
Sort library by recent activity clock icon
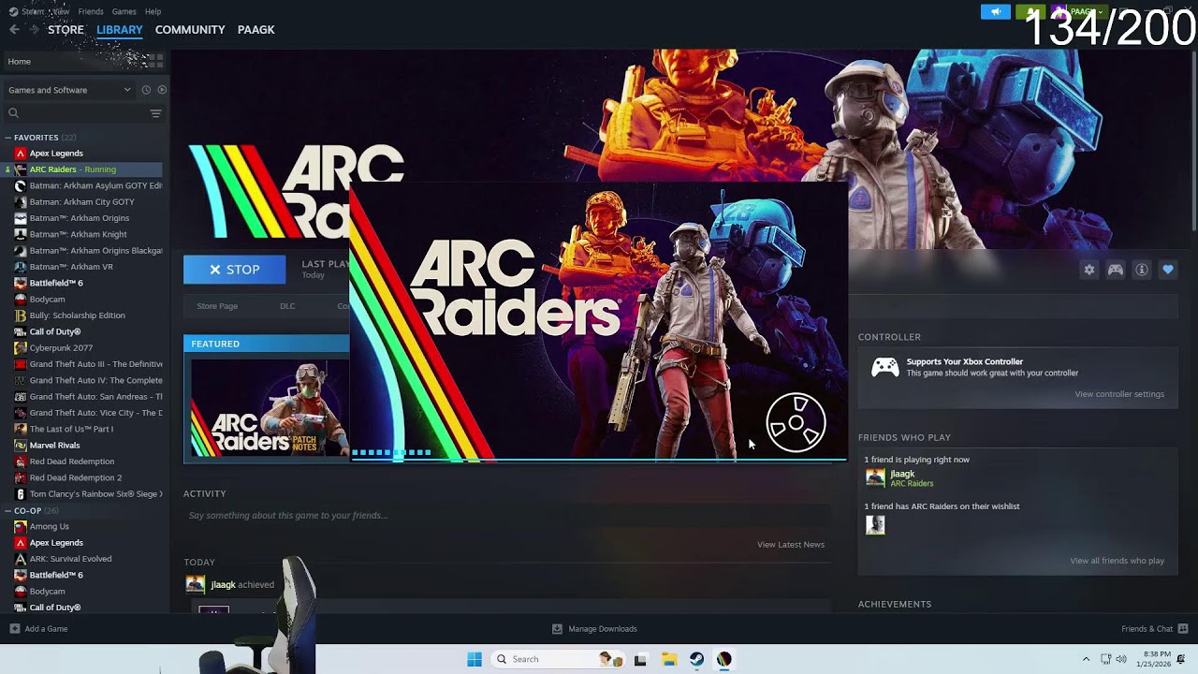click(x=146, y=90)
